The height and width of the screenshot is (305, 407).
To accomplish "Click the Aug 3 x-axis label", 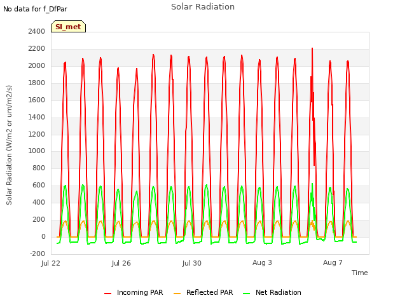I will pyautogui.click(x=262, y=262).
